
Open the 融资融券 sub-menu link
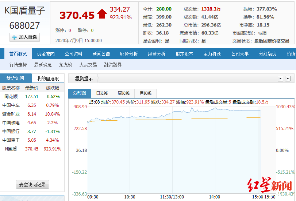tap(113, 65)
